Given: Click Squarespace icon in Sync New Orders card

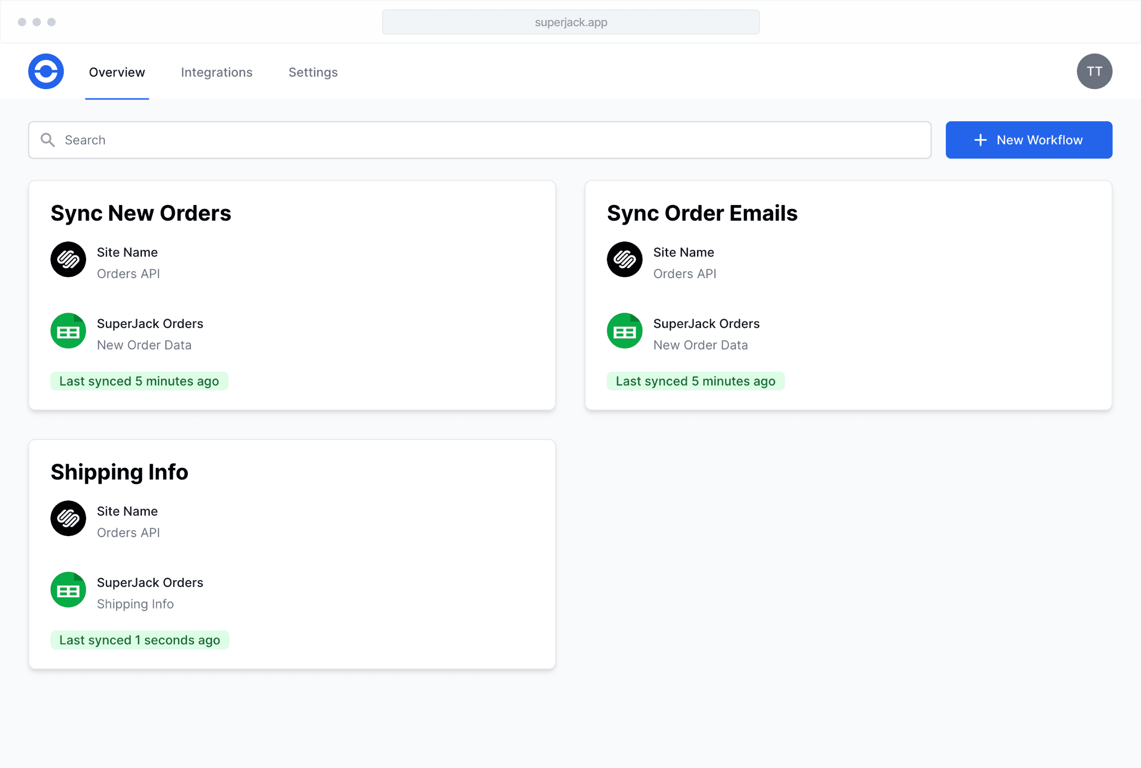Looking at the screenshot, I should [68, 259].
